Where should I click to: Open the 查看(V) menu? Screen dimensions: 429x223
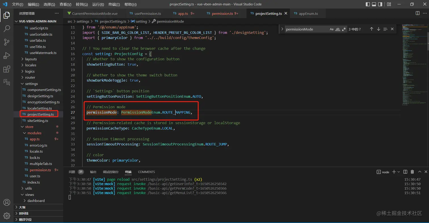(x=66, y=4)
